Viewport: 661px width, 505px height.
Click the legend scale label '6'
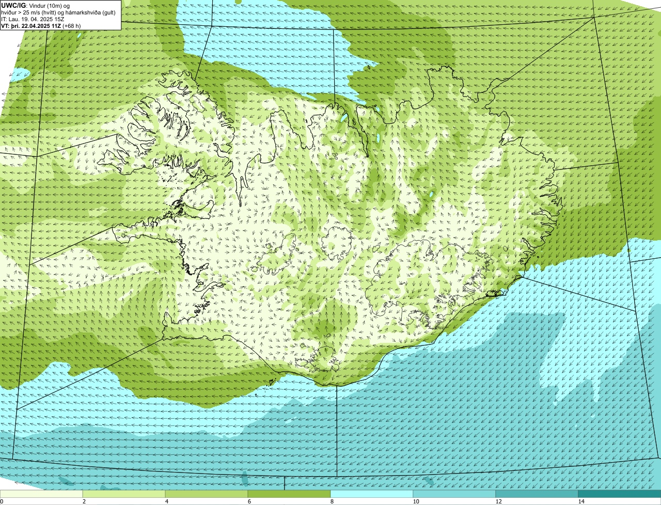[249, 501]
